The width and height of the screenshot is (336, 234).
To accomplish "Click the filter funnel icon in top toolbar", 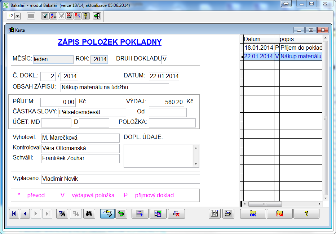I will coord(44,16).
